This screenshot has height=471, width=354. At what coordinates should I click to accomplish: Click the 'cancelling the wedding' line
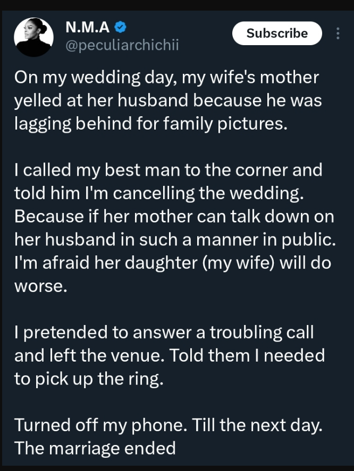[159, 194]
